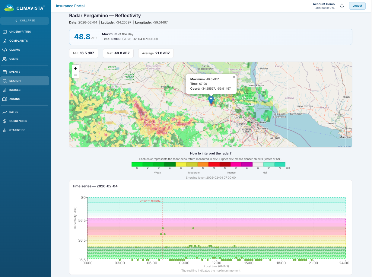Image resolution: width=372 pixels, height=277 pixels.
Task: Click the 07:00 peak point on chart
Action: pos(163,228)
